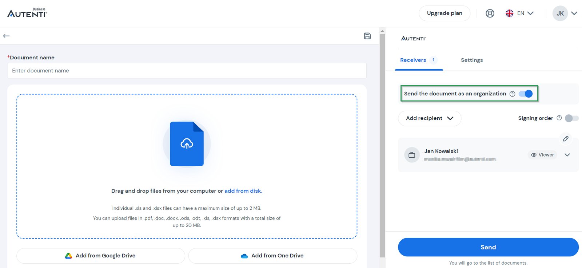This screenshot has height=268, width=582.
Task: Click the Autenti Business logo
Action: click(27, 13)
